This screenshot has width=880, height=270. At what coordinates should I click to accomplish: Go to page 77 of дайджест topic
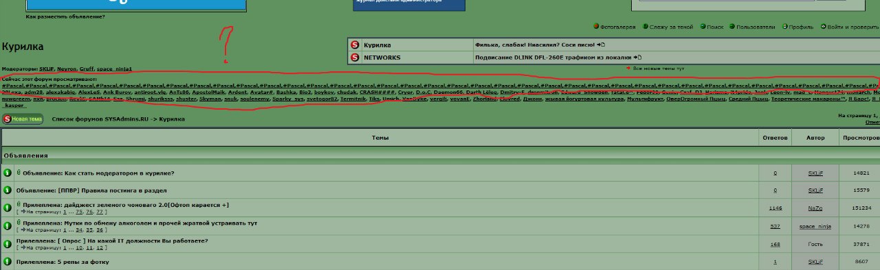100,212
